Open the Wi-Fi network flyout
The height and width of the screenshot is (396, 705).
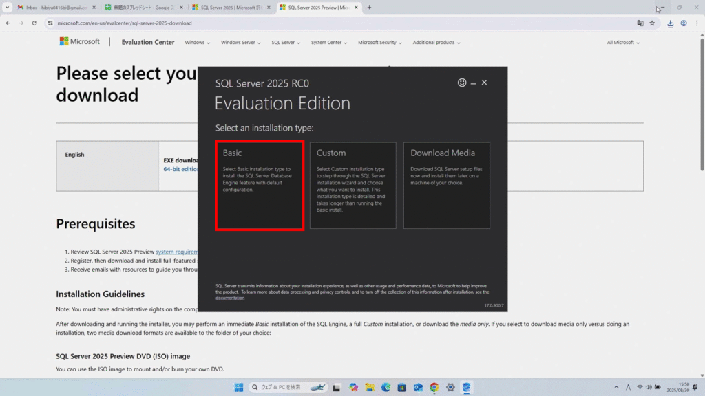[640, 387]
